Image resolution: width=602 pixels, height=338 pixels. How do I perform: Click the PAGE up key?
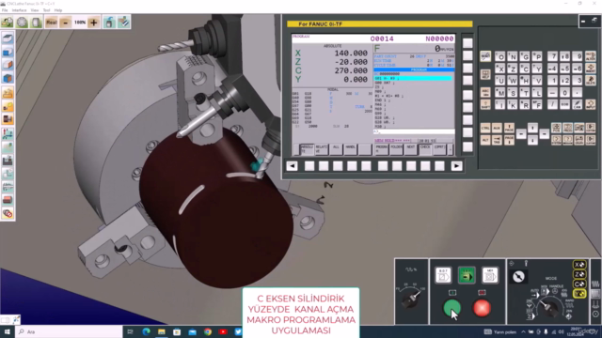(509, 128)
